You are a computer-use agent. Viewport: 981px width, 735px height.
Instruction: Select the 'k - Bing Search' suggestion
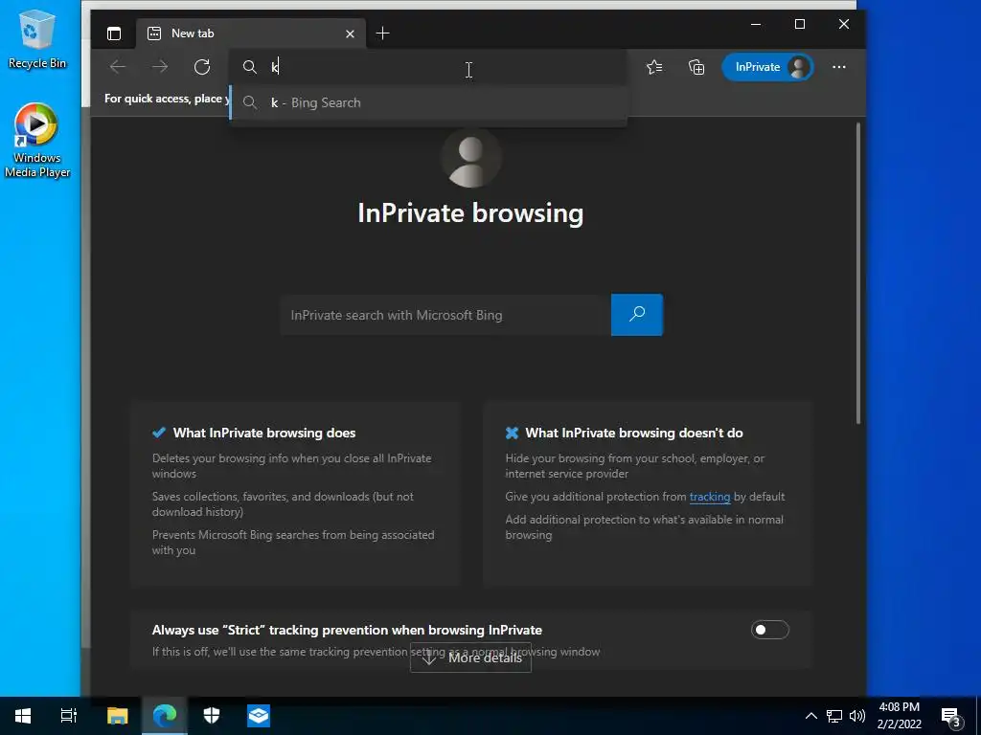click(429, 102)
